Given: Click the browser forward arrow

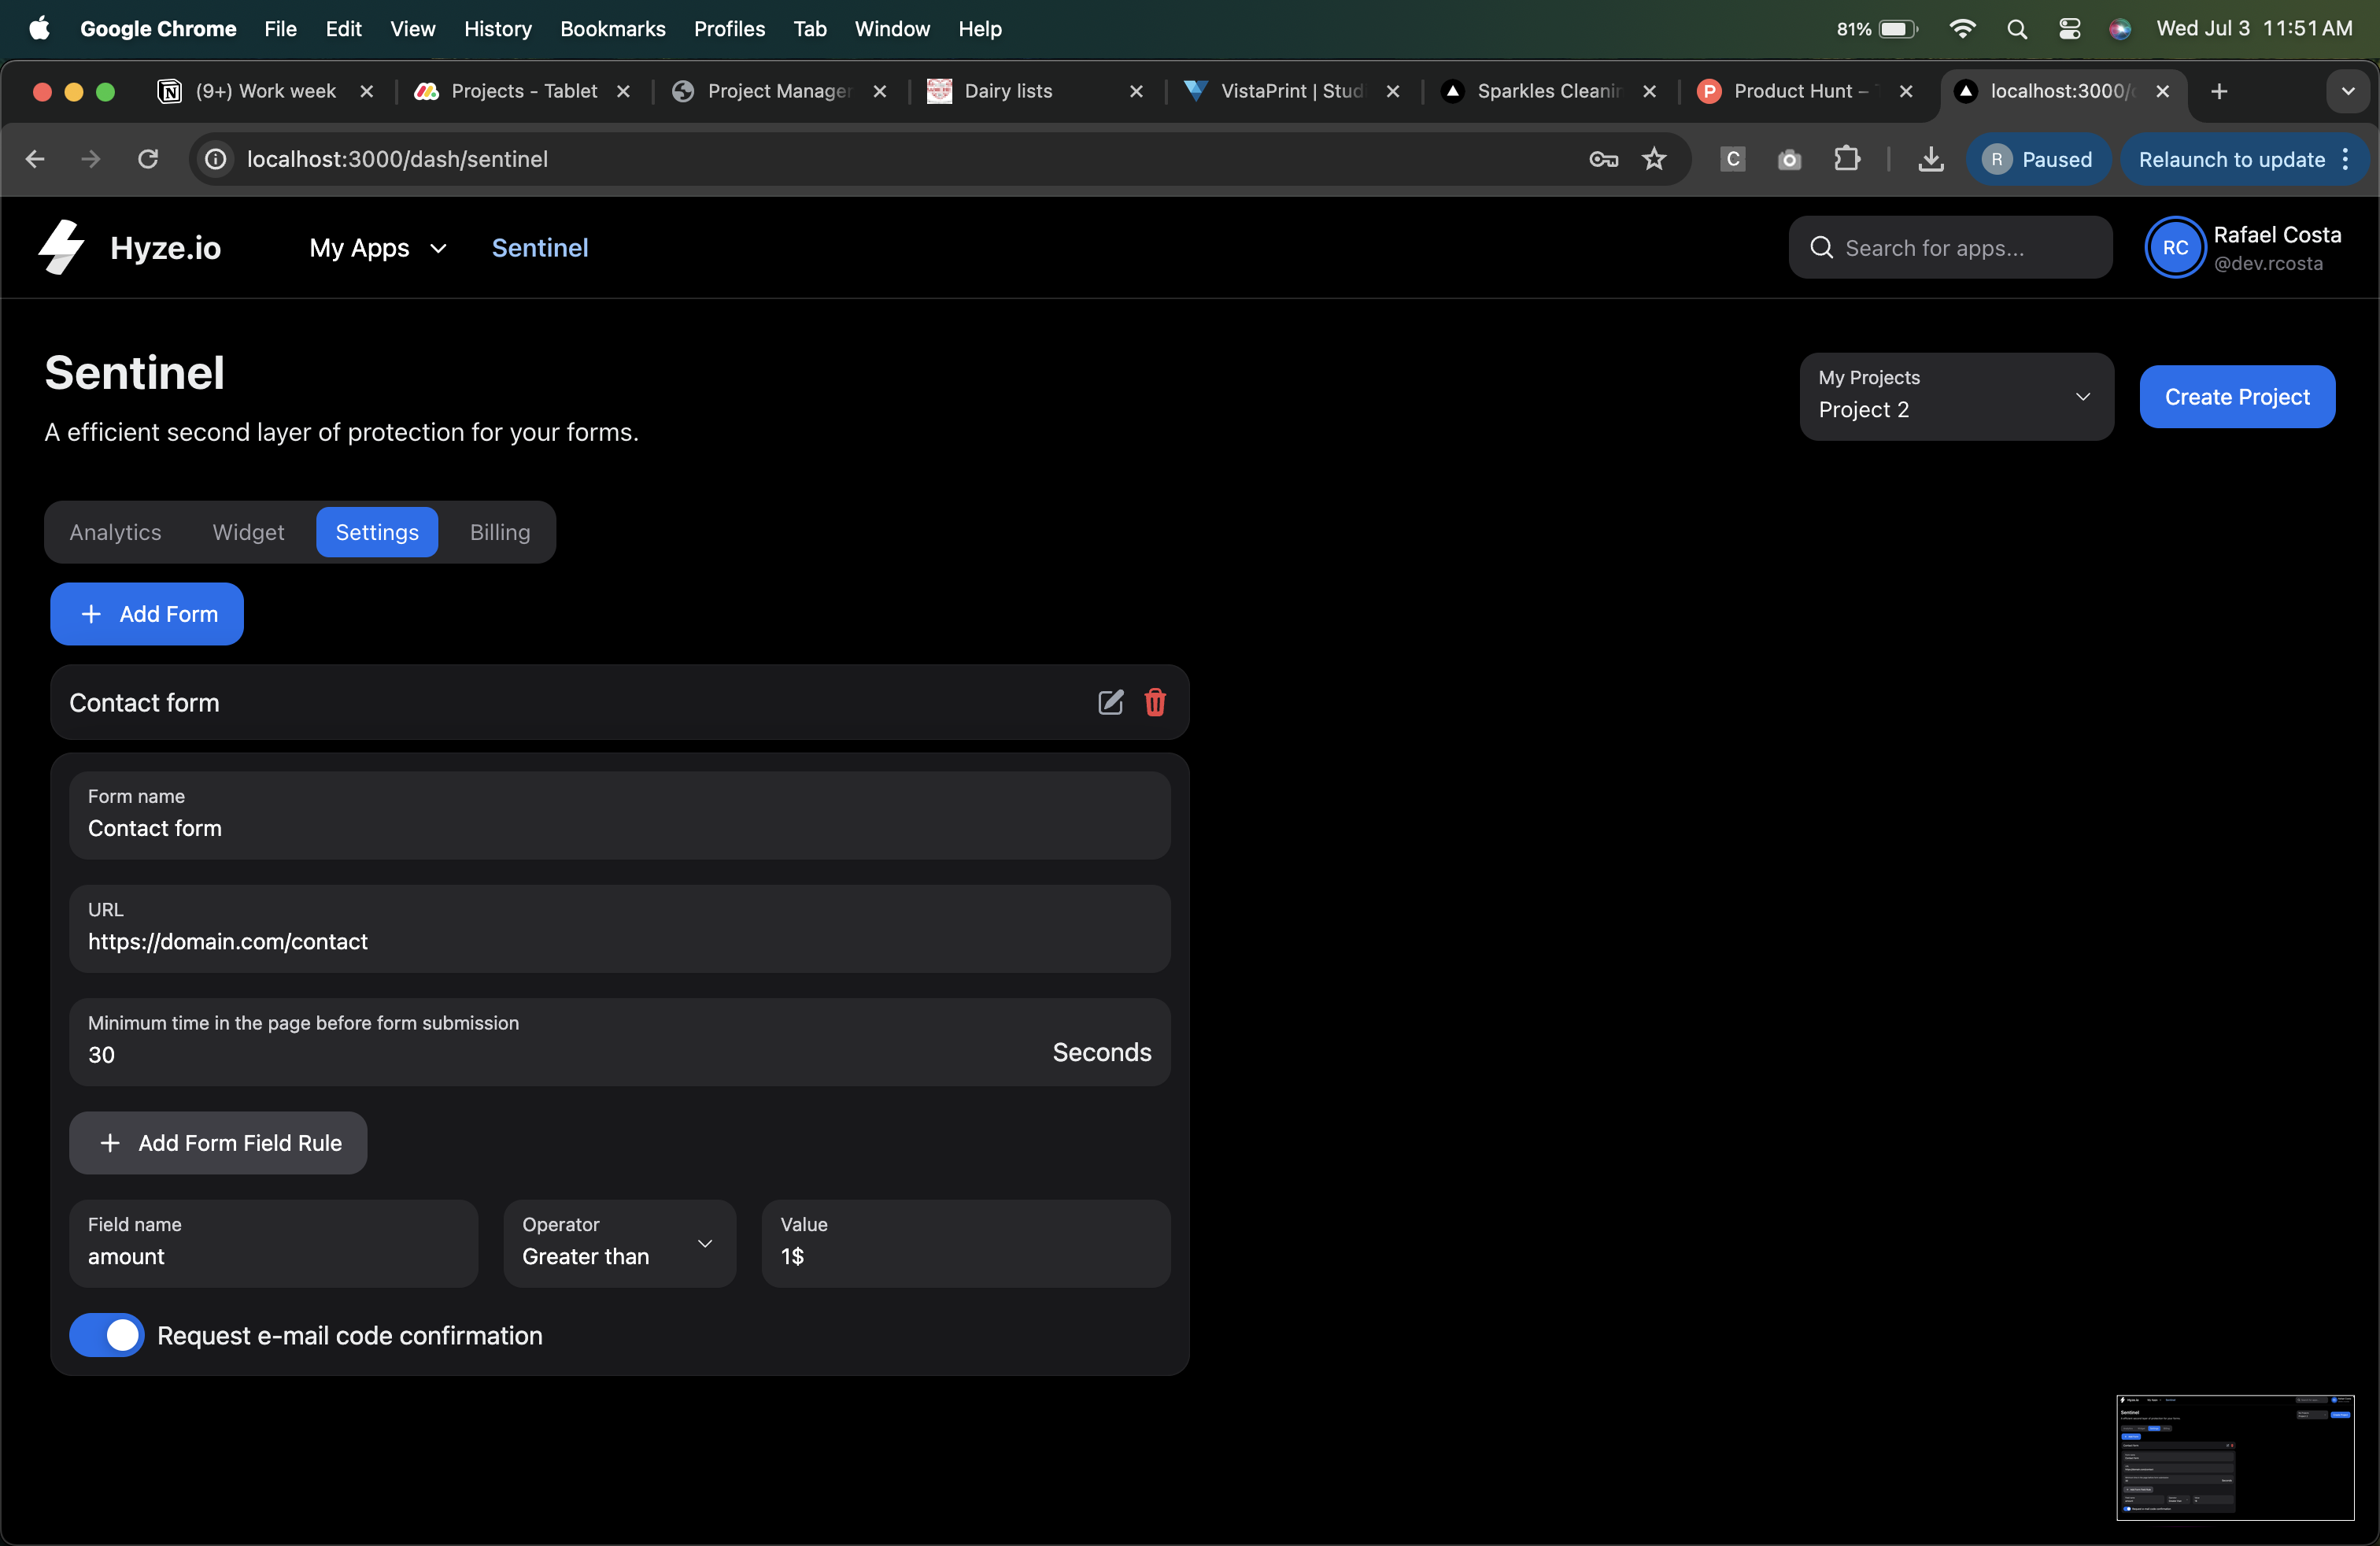Looking at the screenshot, I should 91,159.
